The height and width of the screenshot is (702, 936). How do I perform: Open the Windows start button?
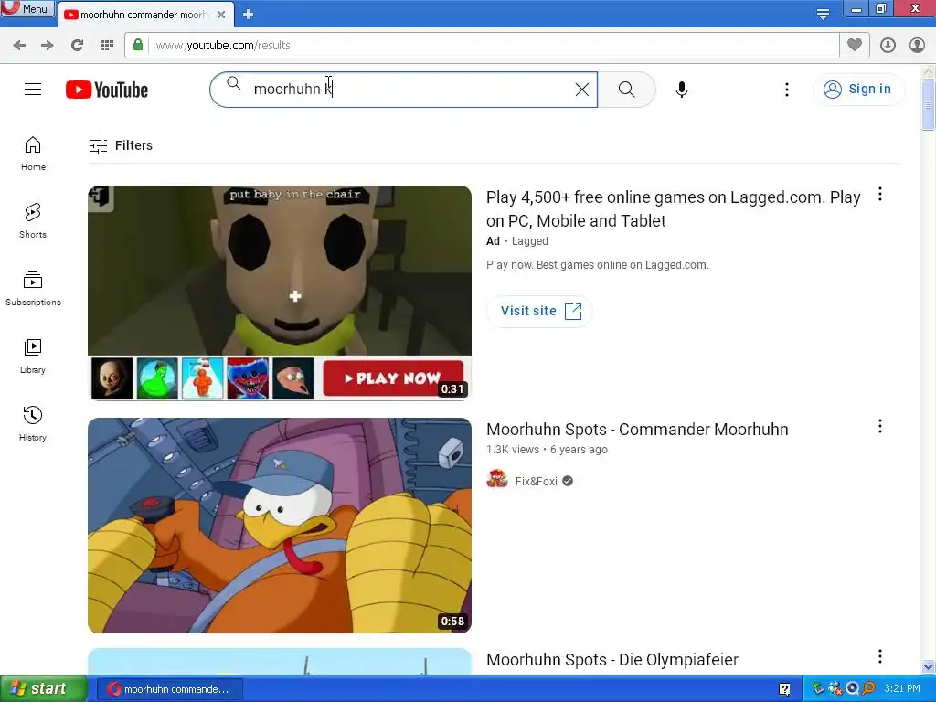pos(43,689)
